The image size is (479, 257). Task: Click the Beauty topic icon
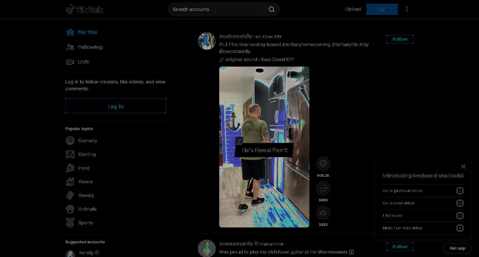click(70, 195)
